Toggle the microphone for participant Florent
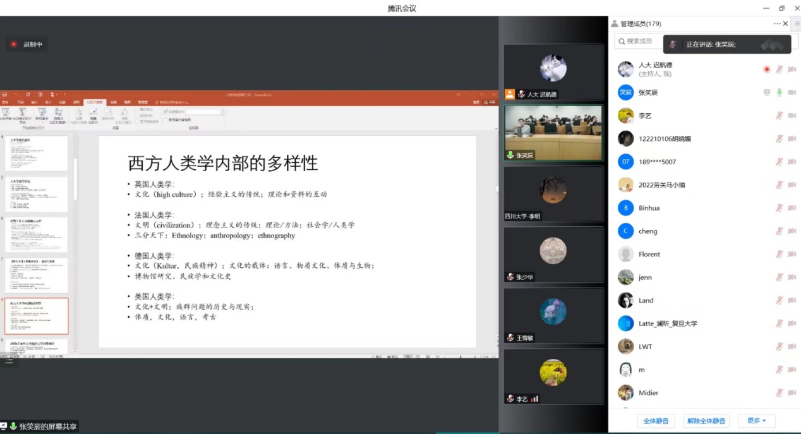801x434 pixels. pyautogui.click(x=780, y=254)
